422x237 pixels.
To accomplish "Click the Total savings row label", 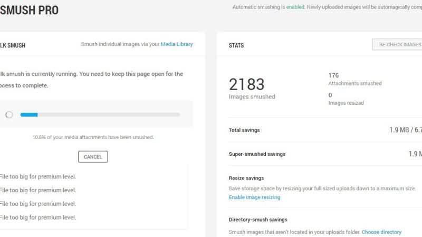I will click(x=244, y=130).
